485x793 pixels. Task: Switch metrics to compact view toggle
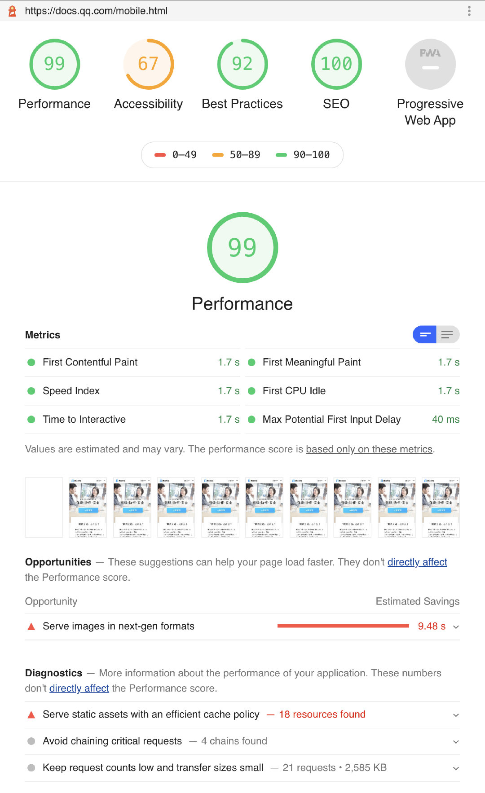point(425,334)
